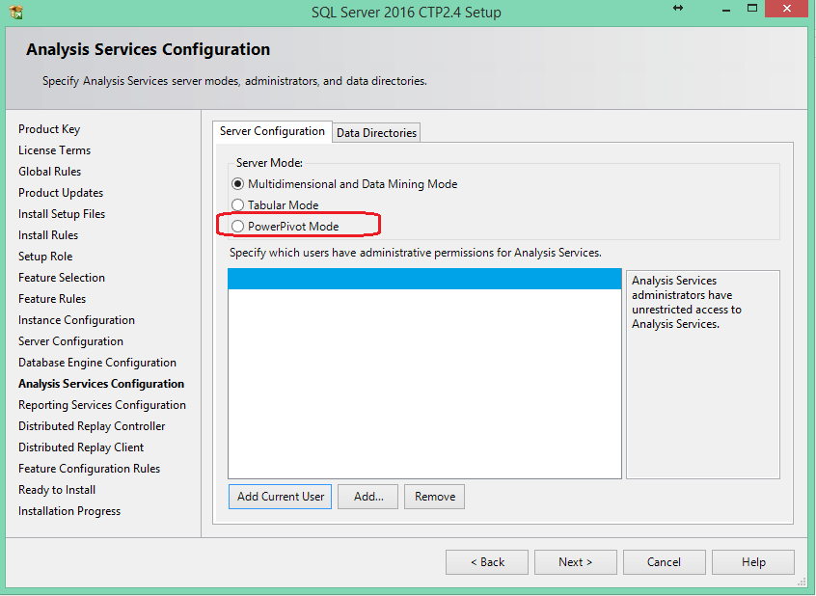The width and height of the screenshot is (816, 596).
Task: Click 'Product Key' step in sidebar
Action: (49, 129)
